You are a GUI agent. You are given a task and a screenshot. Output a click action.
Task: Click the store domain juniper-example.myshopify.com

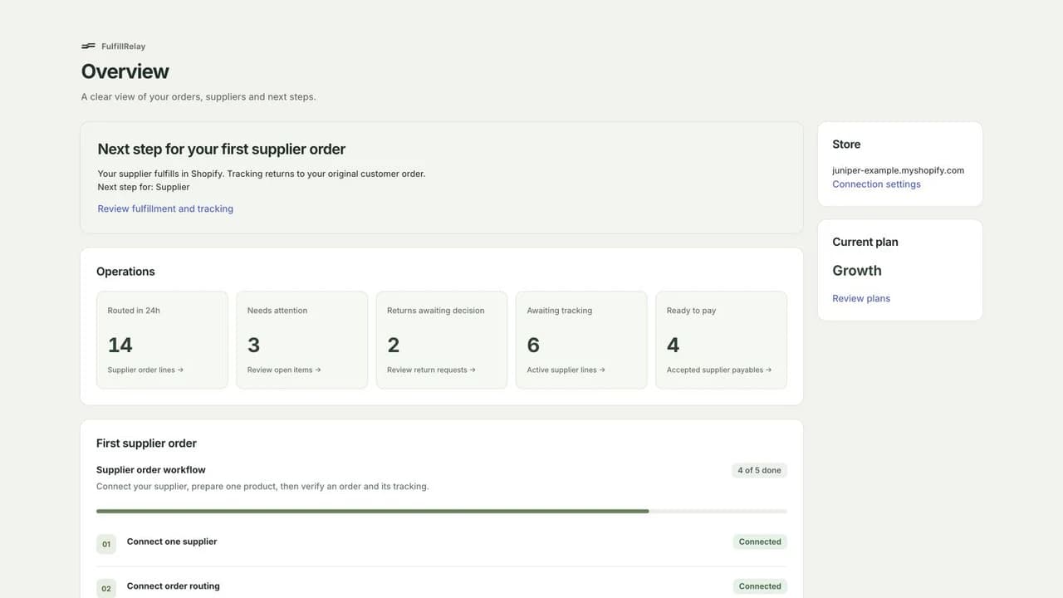[898, 170]
